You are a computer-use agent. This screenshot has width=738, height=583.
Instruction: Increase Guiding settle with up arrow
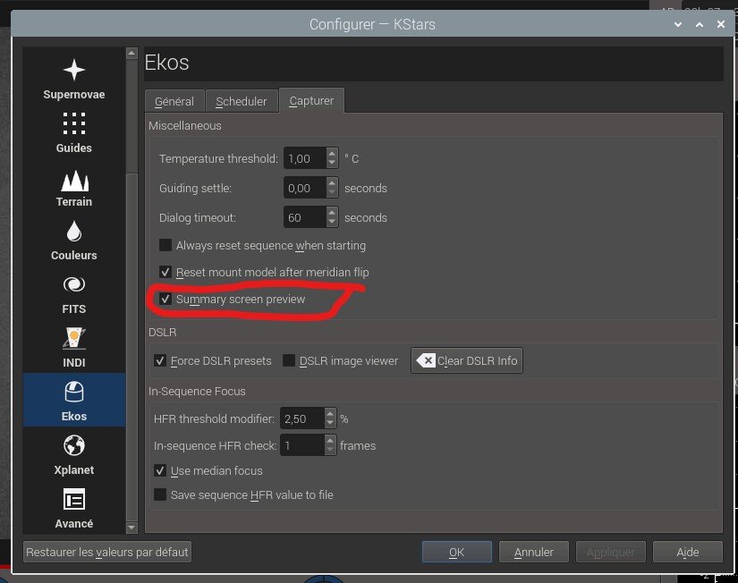pos(332,183)
